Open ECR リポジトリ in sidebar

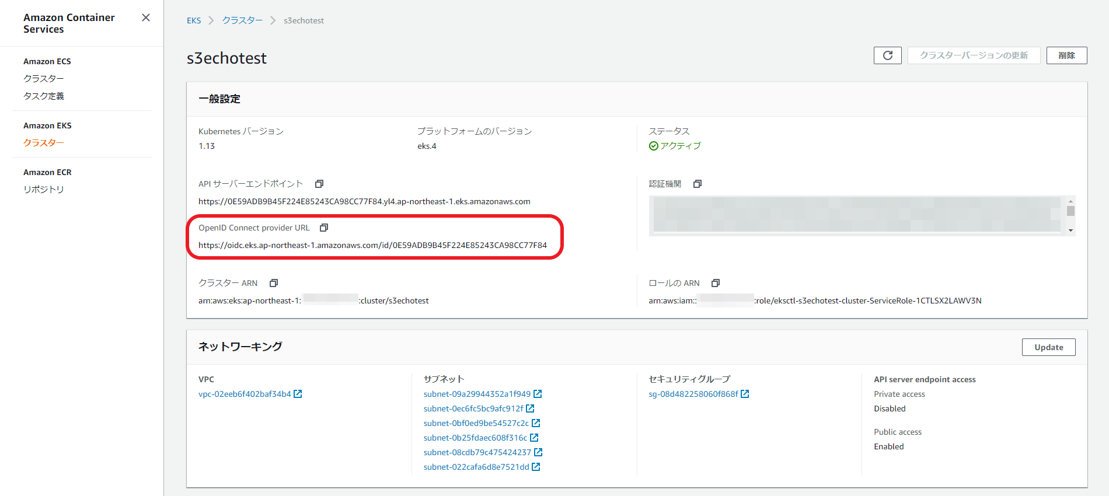pyautogui.click(x=44, y=189)
